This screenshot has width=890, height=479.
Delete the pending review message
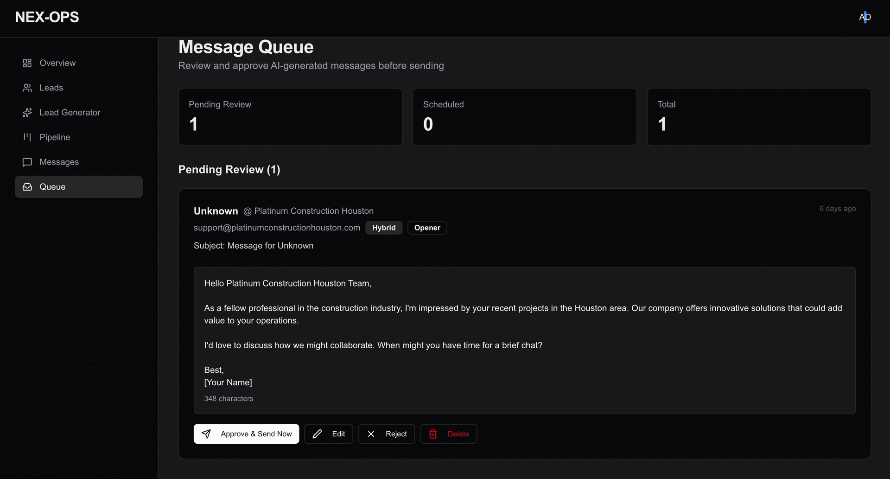tap(448, 434)
